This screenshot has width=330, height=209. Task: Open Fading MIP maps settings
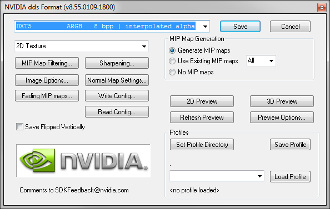(x=47, y=96)
